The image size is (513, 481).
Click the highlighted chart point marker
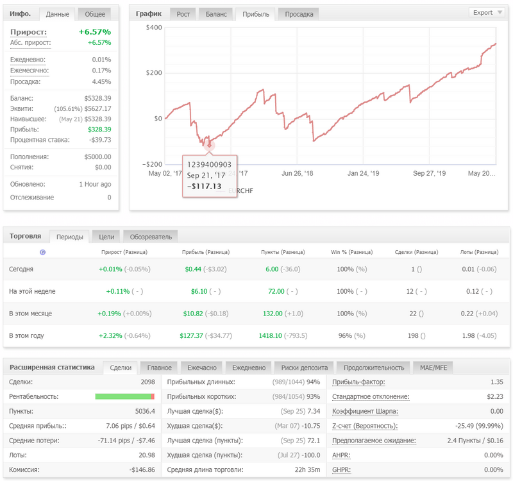pyautogui.click(x=210, y=146)
